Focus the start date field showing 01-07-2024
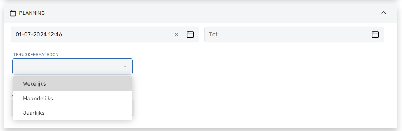The height and width of the screenshot is (131, 402). click(105, 35)
